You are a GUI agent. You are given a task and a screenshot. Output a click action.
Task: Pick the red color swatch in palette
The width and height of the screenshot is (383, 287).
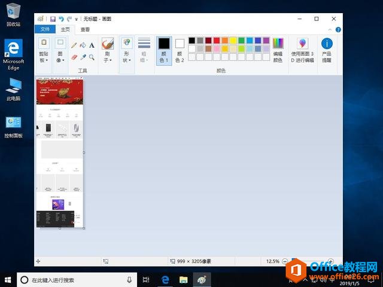pyautogui.click(x=217, y=41)
